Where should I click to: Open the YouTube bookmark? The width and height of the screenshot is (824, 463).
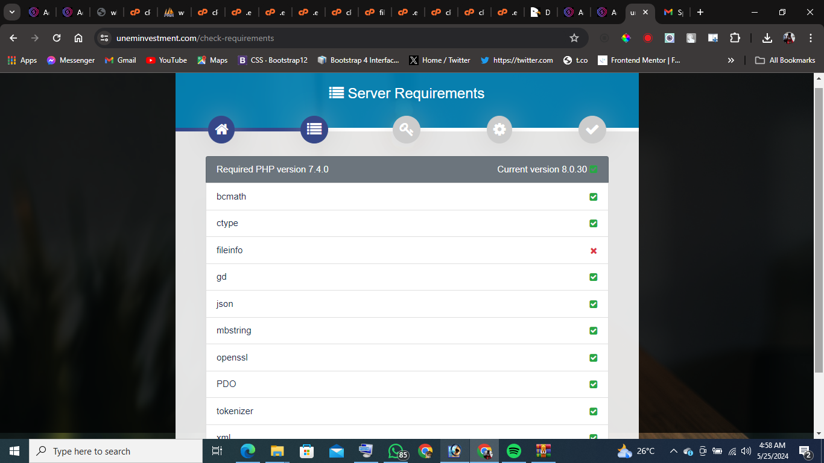pos(166,60)
